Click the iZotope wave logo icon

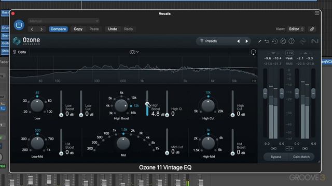(303, 41)
